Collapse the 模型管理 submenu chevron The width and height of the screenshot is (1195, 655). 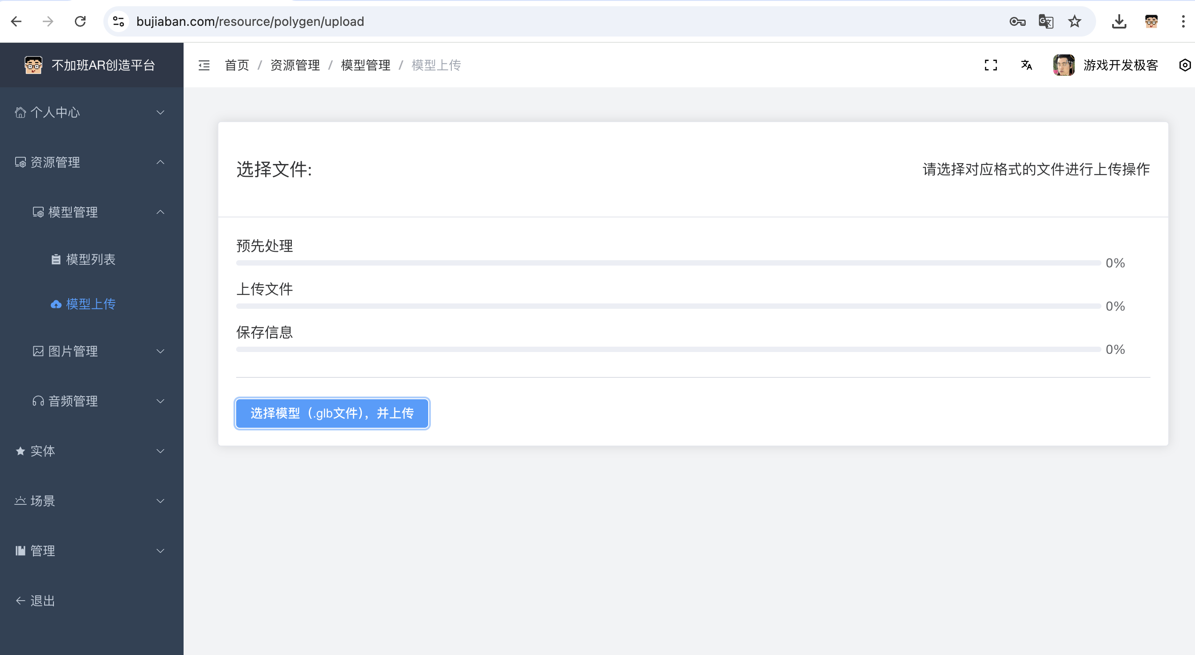[160, 212]
